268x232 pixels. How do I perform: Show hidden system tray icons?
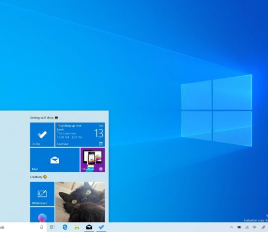231,227
